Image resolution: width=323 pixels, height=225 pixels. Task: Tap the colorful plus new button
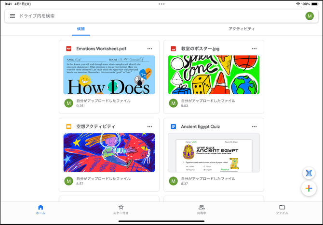(309, 188)
